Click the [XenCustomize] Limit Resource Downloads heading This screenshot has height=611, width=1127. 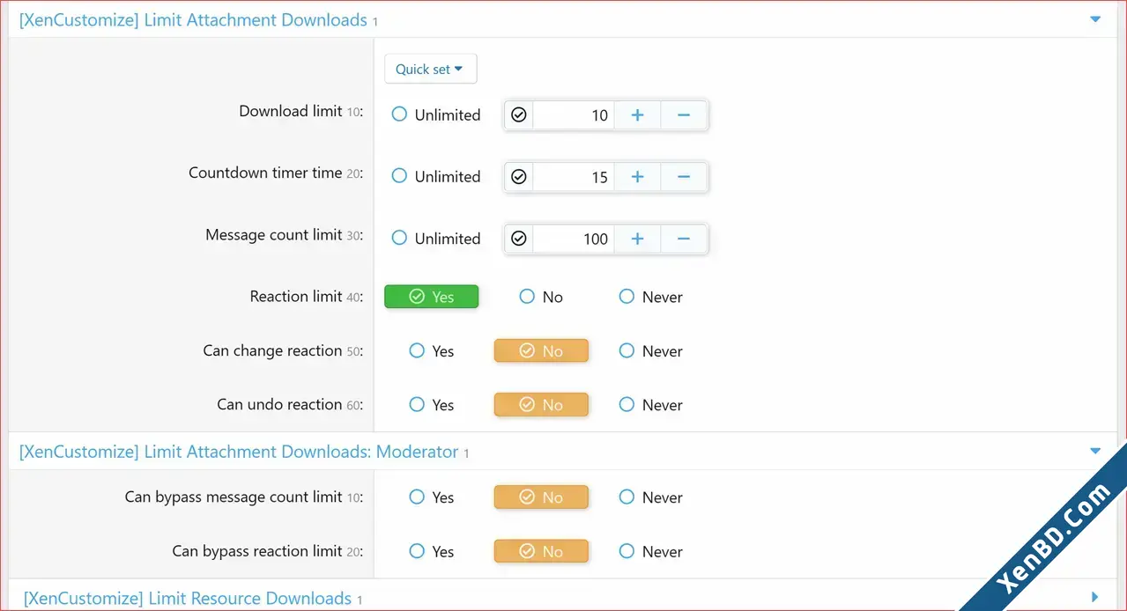pos(188,599)
